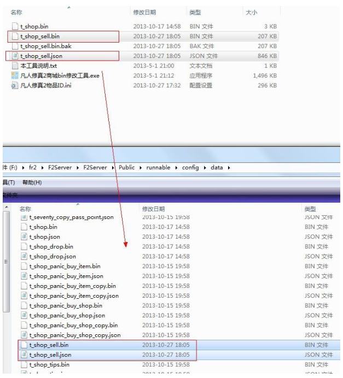Sort data folder by 修改日期 column header

coord(154,209)
